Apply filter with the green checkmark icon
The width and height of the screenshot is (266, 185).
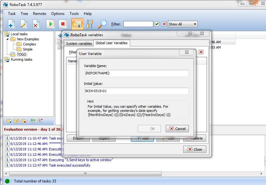[157, 24]
